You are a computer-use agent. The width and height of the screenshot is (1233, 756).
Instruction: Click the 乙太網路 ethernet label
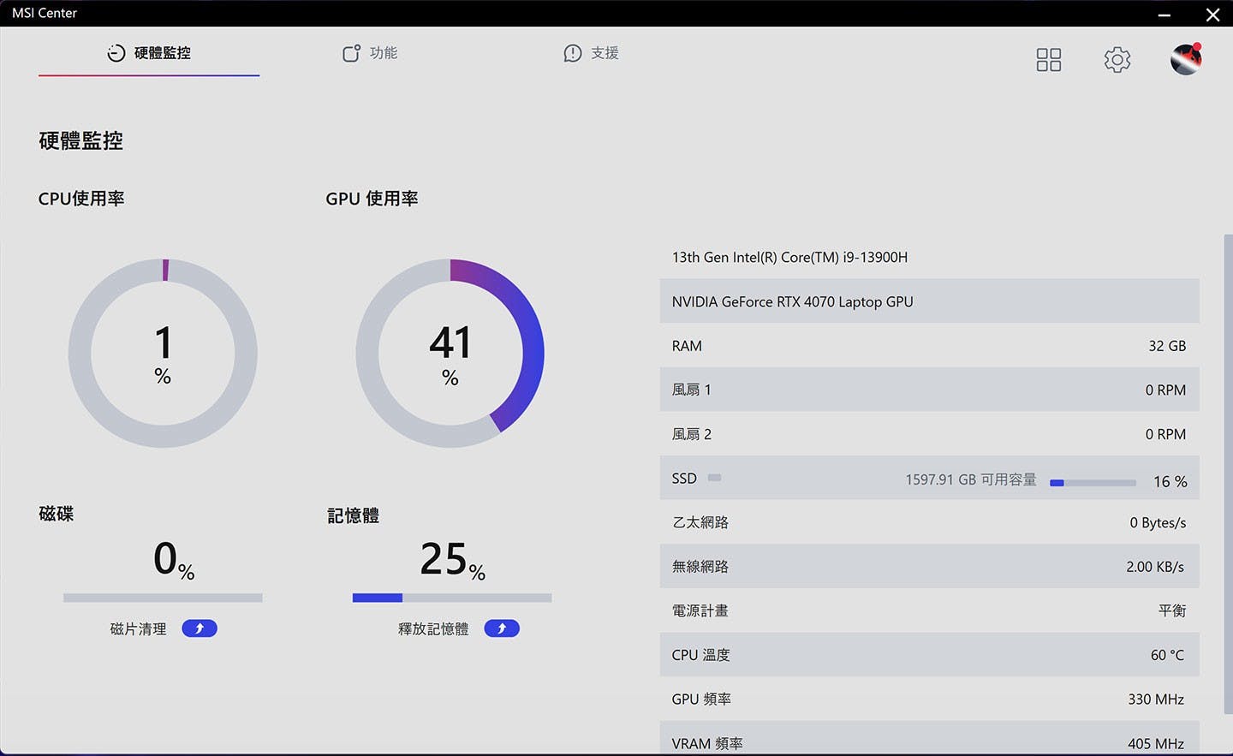tap(700, 522)
